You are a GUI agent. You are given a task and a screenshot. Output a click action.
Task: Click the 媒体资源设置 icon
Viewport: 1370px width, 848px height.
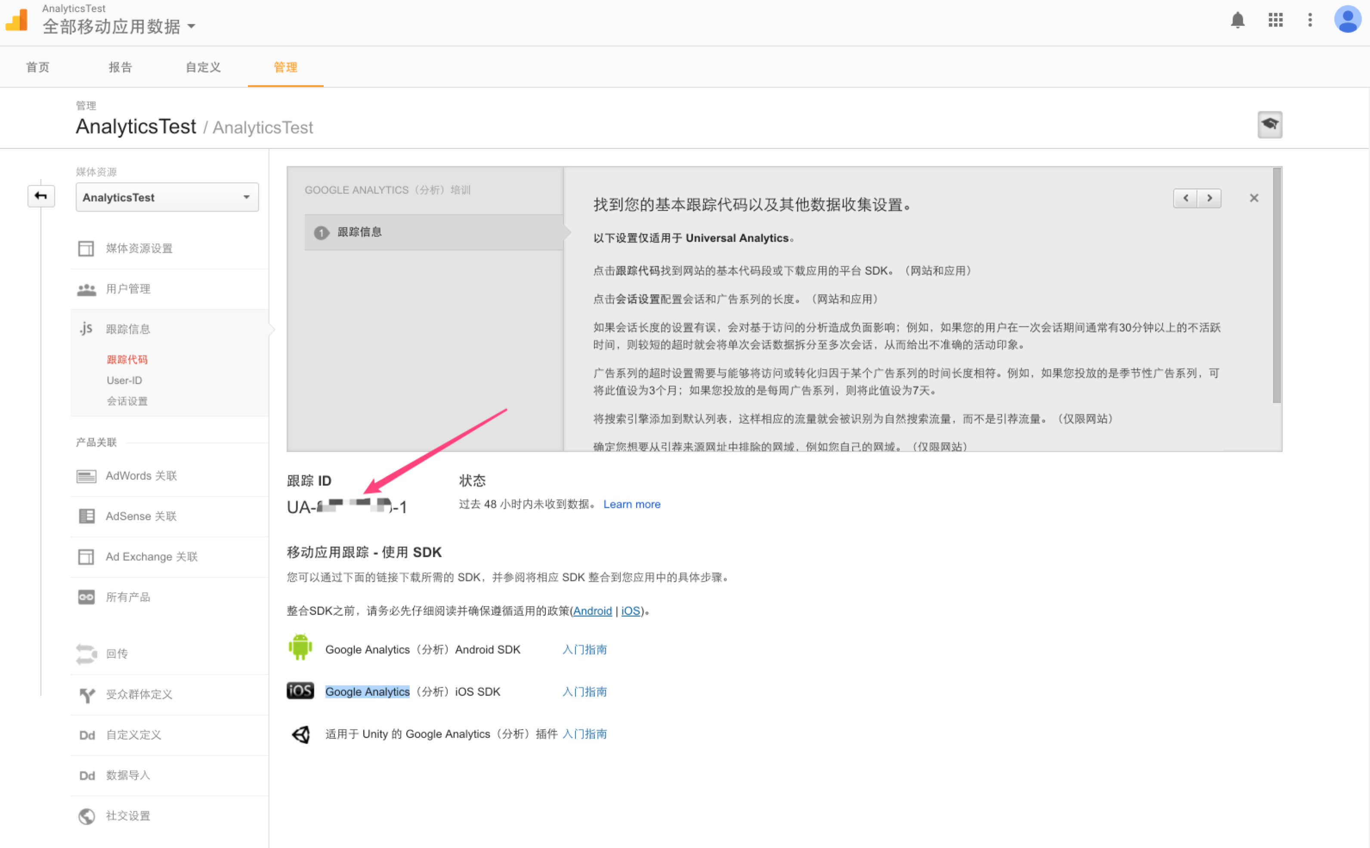[x=87, y=248]
